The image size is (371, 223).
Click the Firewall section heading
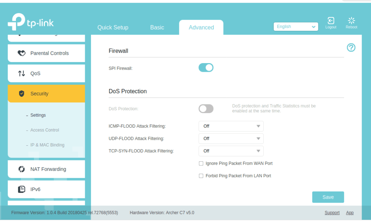(118, 51)
